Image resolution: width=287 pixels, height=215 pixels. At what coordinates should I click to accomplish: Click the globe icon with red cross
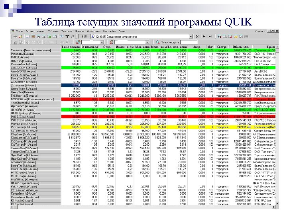click(x=78, y=42)
